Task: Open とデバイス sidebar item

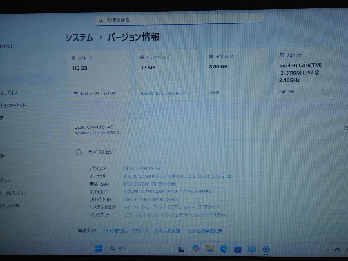Action: coord(9,93)
